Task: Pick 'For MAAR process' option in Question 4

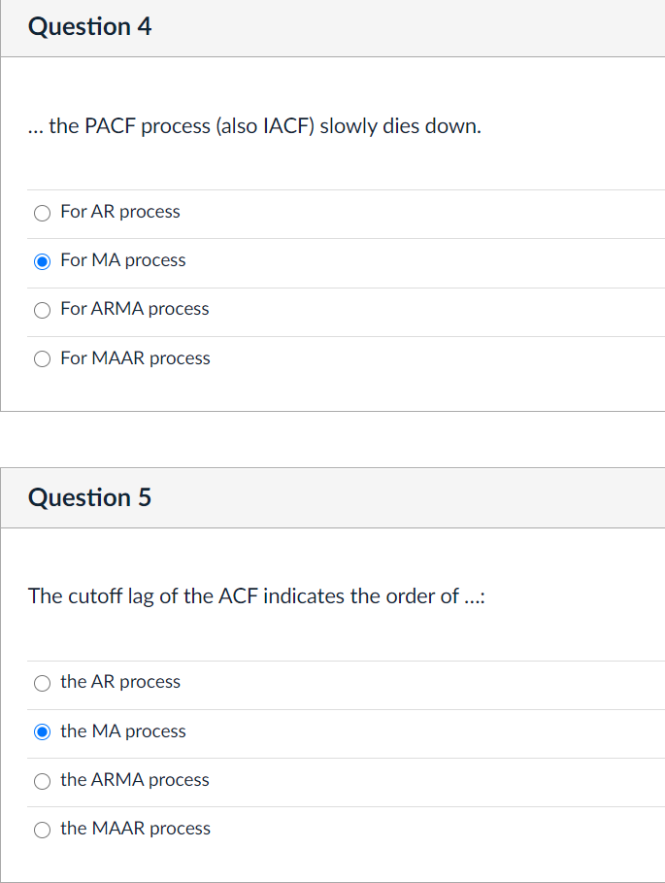Action: 42,358
